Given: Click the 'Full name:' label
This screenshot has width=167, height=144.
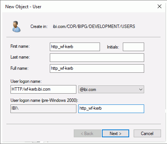Looking at the screenshot, I should coord(19,68).
